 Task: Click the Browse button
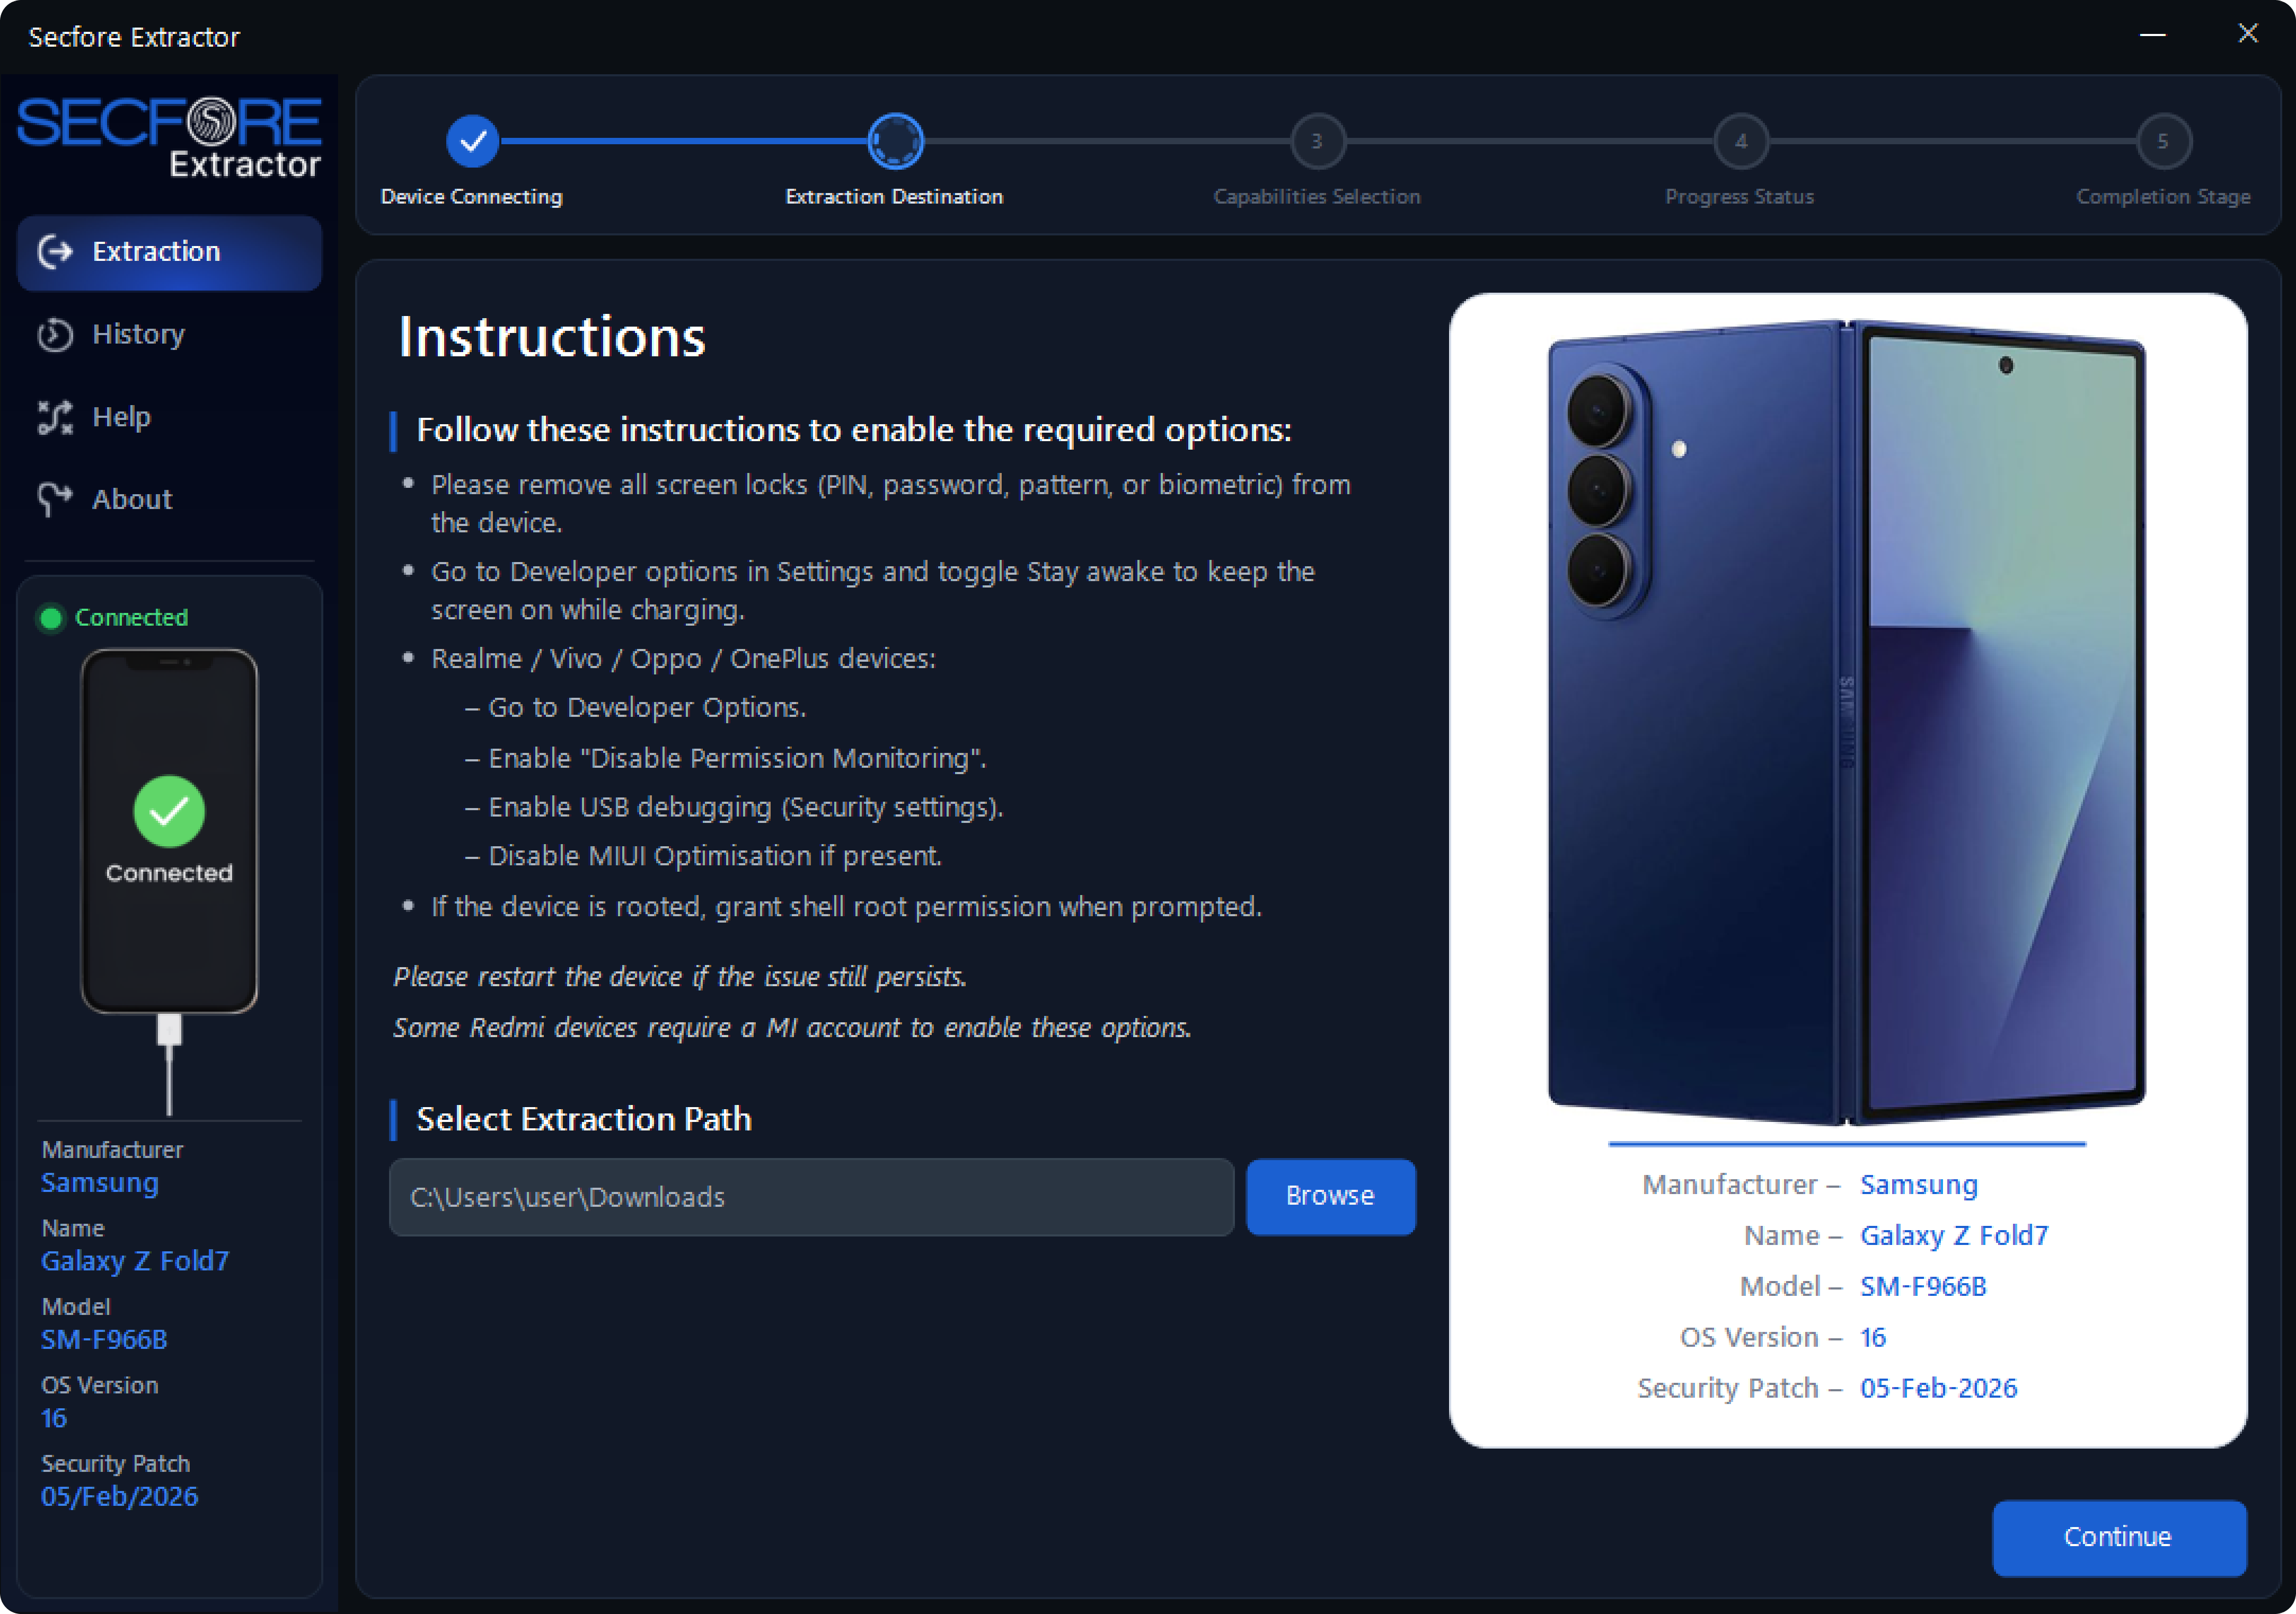(1330, 1197)
